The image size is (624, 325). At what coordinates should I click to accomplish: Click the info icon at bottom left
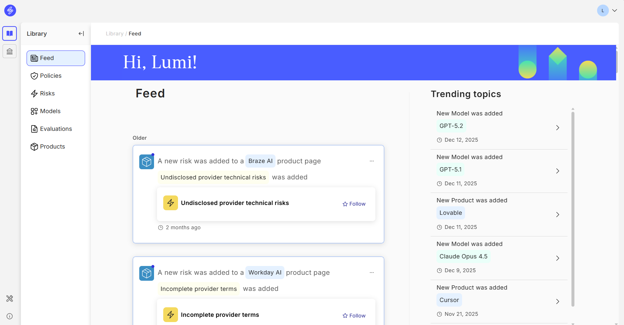(x=10, y=316)
